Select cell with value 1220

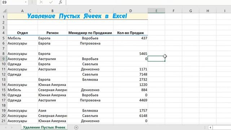(131, 84)
